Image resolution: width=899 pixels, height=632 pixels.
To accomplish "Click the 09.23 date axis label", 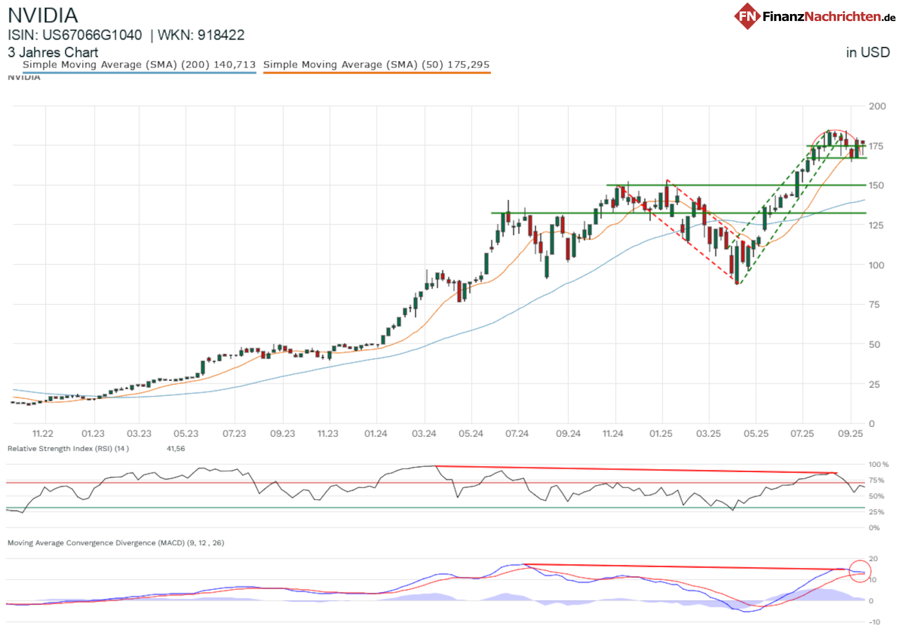I will pyautogui.click(x=282, y=435).
